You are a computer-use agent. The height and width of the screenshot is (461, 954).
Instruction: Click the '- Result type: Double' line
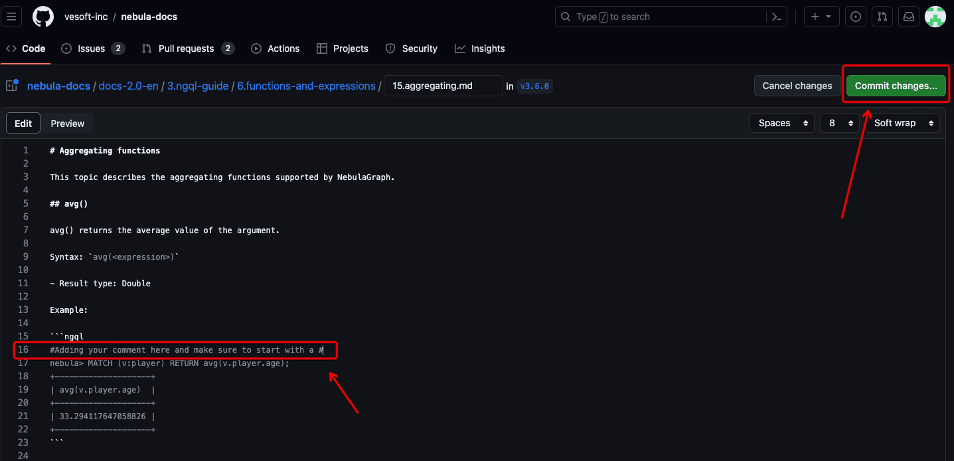(100, 284)
